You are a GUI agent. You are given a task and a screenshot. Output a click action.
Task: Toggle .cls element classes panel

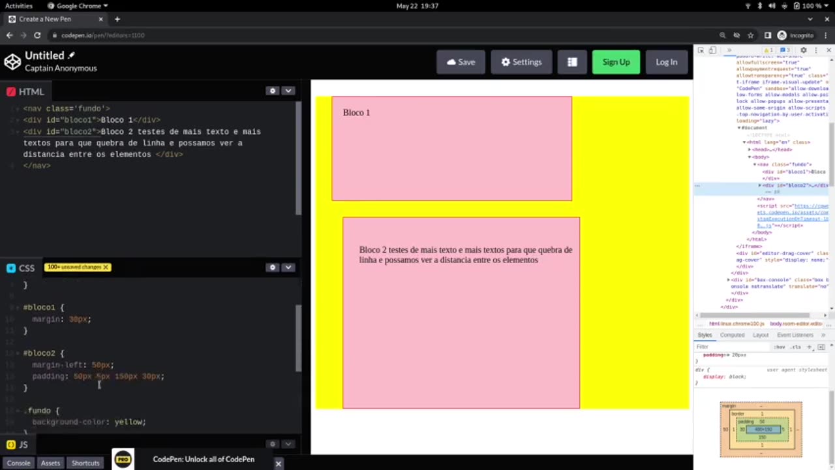(x=796, y=347)
